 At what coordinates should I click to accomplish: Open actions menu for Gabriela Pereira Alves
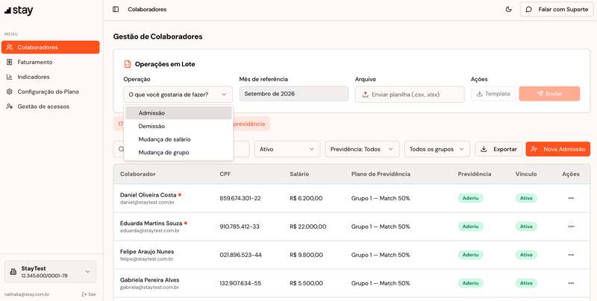pyautogui.click(x=571, y=283)
